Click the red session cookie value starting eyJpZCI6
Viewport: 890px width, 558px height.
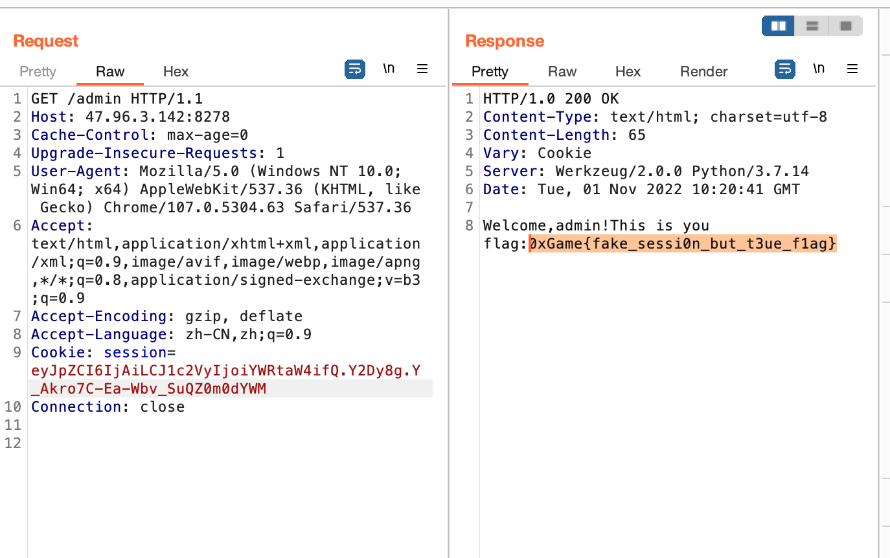click(x=226, y=379)
